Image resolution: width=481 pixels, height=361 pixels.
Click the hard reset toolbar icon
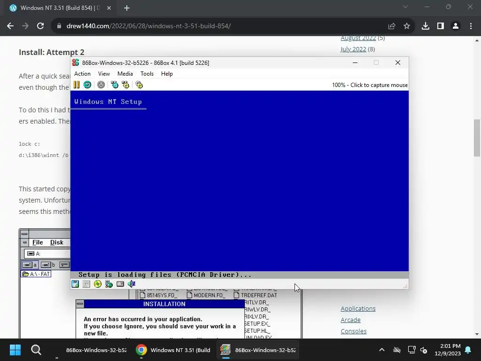click(87, 85)
